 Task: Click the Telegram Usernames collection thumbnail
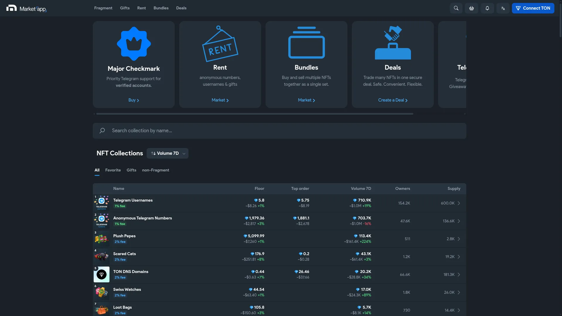pyautogui.click(x=102, y=203)
